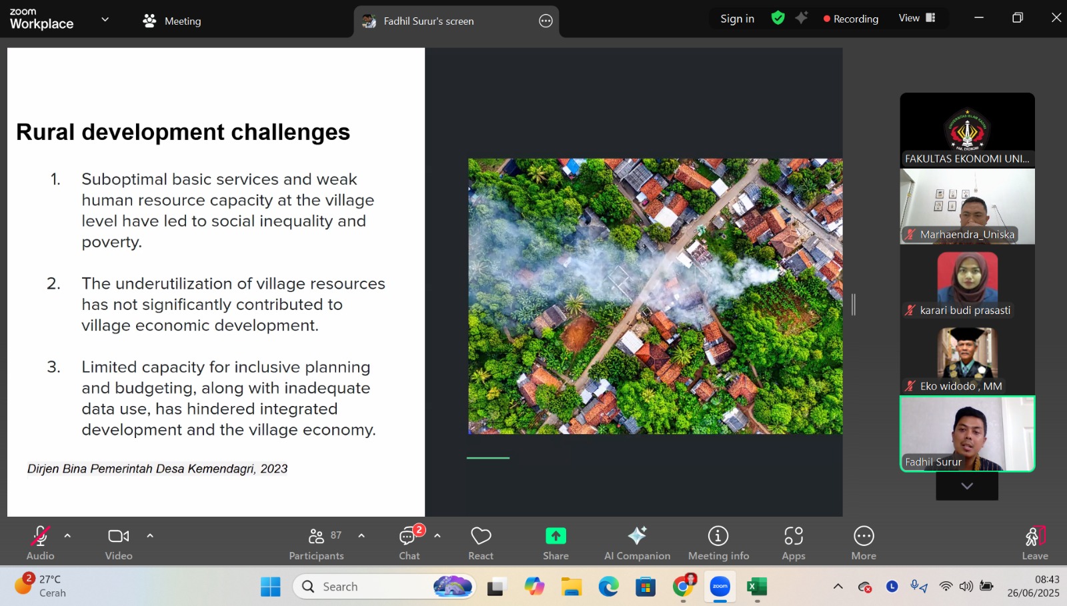Screen dimensions: 1067x606
Task: Open the View layout menu
Action: (917, 18)
